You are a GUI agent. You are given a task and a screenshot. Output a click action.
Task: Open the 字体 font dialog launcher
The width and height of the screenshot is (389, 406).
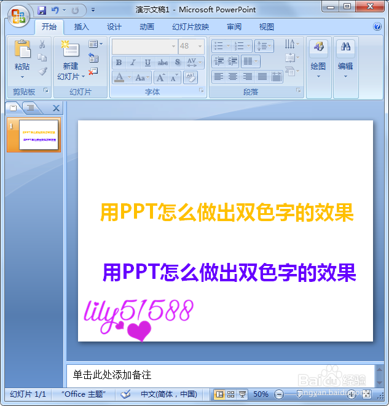click(201, 90)
